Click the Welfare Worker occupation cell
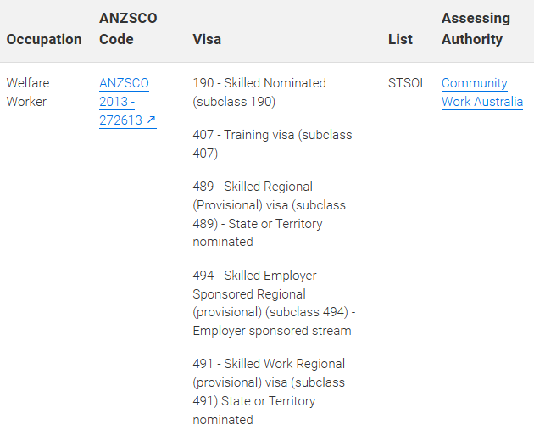Screen dimensions: 534x441 click(28, 92)
